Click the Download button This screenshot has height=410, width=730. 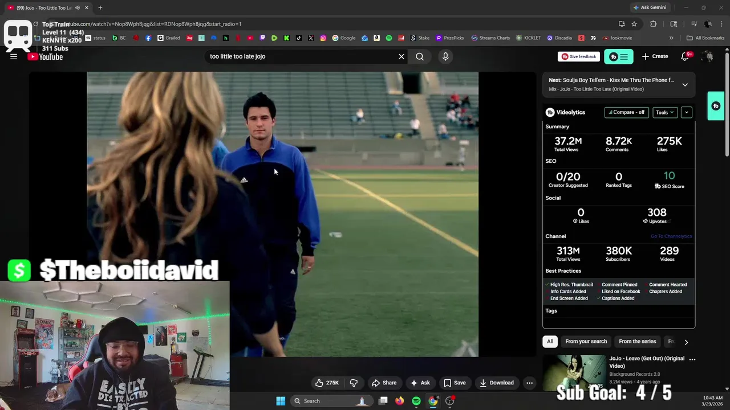tap(496, 383)
